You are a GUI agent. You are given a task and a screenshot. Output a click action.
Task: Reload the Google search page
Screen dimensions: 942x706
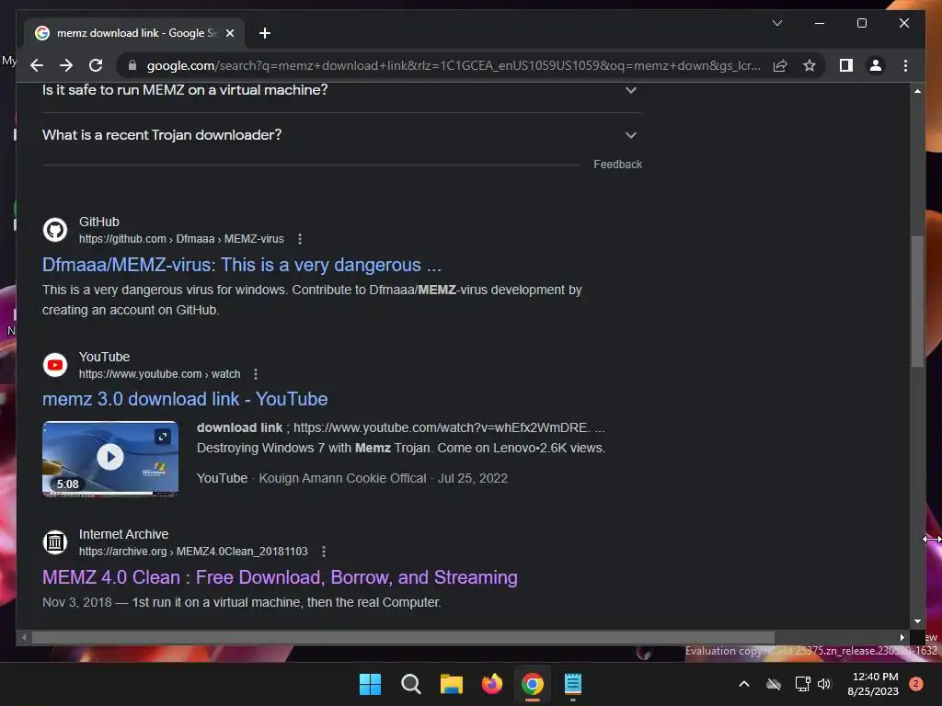(x=96, y=65)
